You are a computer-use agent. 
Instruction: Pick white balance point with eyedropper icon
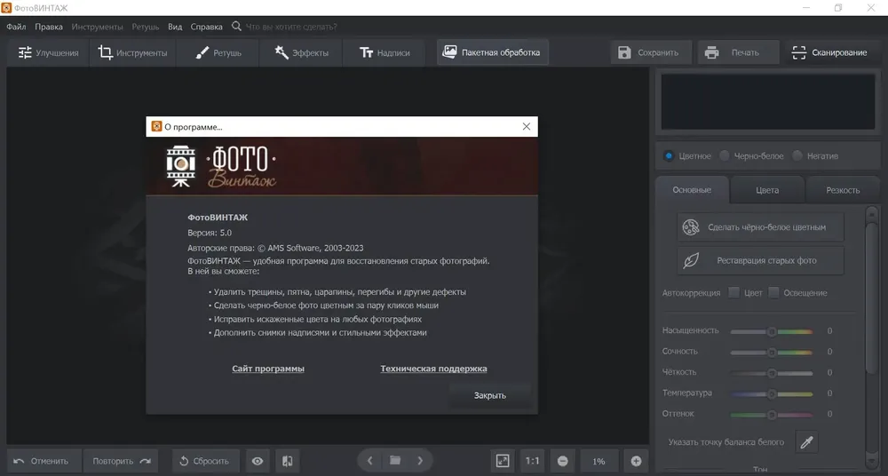tap(807, 442)
